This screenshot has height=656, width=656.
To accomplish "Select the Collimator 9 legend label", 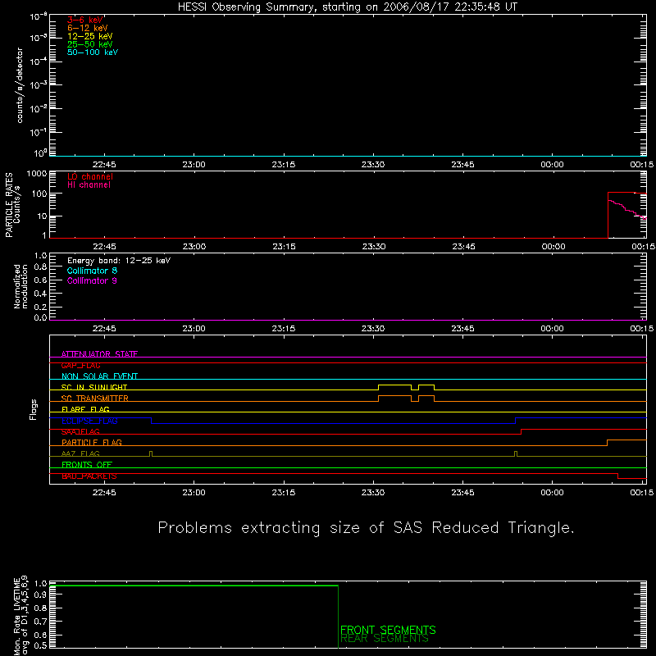I will (x=92, y=280).
